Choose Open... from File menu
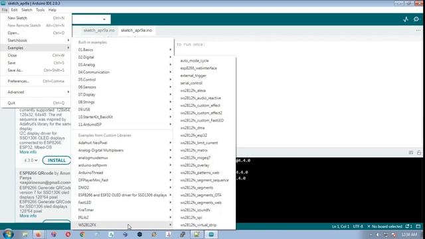The image size is (425, 239). click(36, 33)
